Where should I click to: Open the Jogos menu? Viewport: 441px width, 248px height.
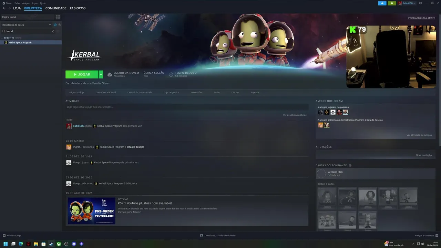(35, 3)
